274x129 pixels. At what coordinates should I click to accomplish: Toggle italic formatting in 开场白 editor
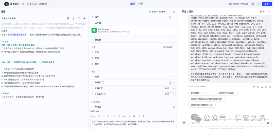point(104,116)
